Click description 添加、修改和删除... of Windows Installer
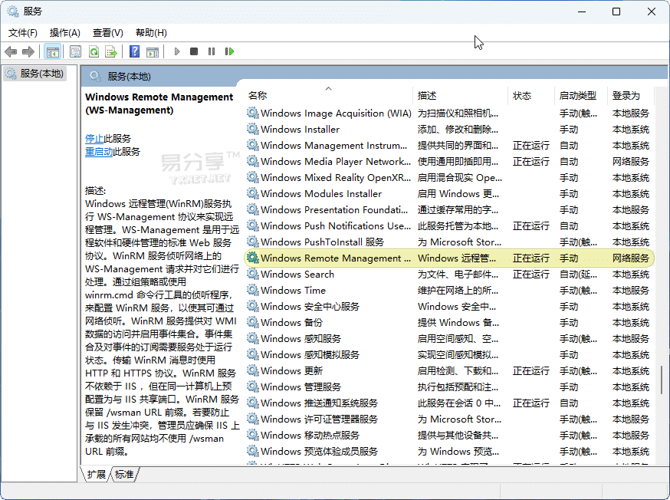This screenshot has height=500, width=670. tap(458, 129)
